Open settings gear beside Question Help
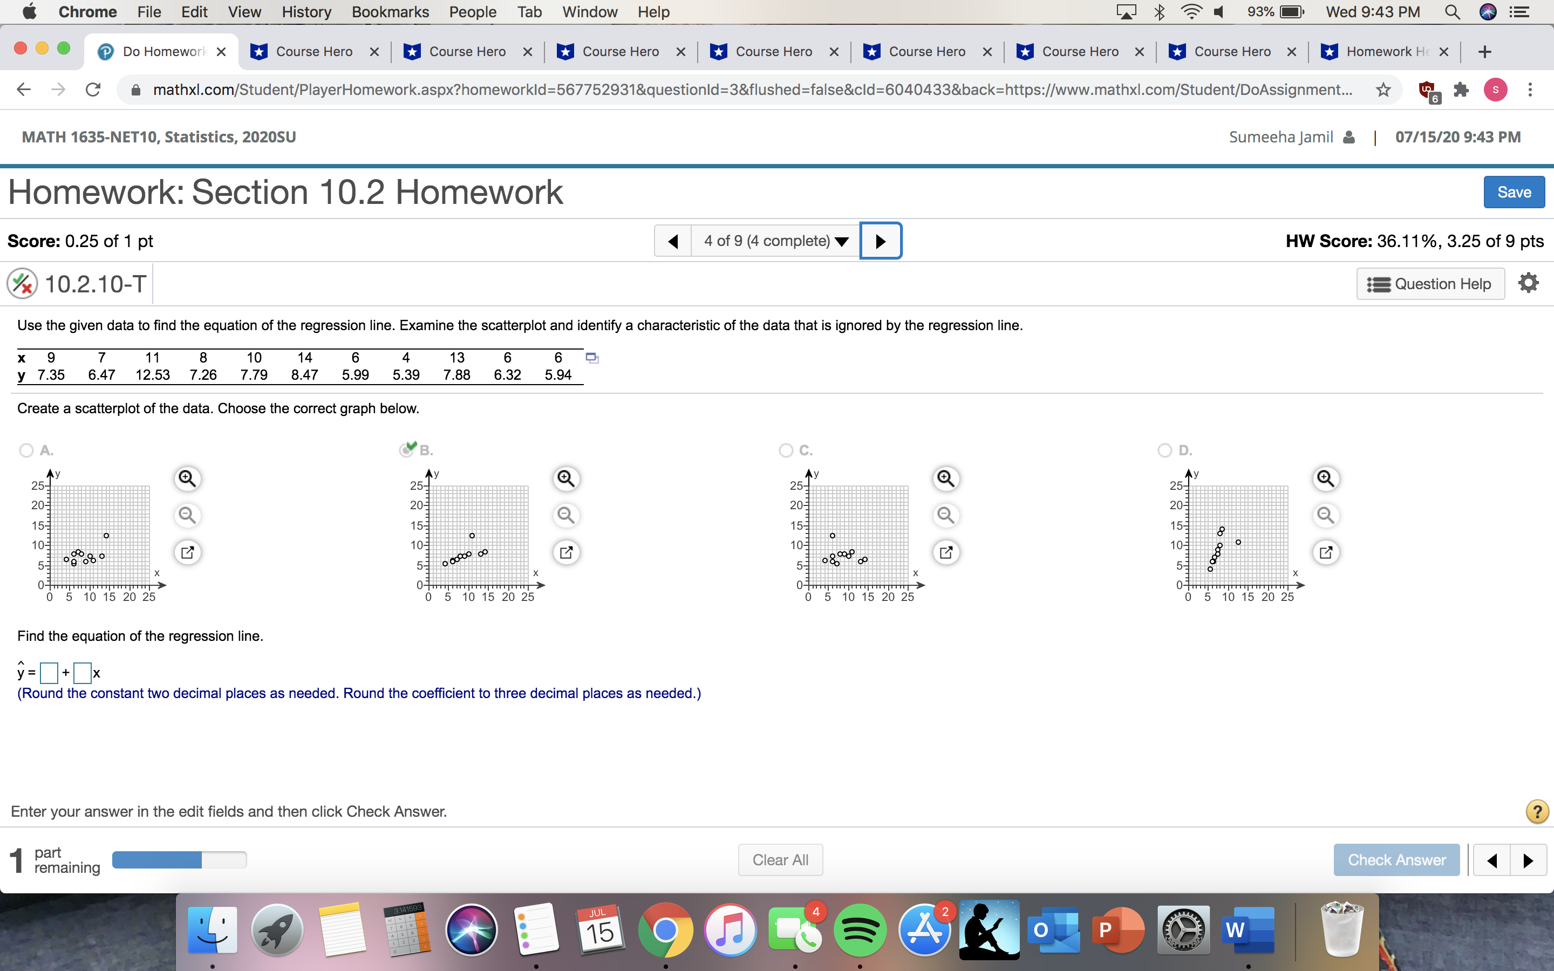The image size is (1554, 971). pyautogui.click(x=1528, y=283)
